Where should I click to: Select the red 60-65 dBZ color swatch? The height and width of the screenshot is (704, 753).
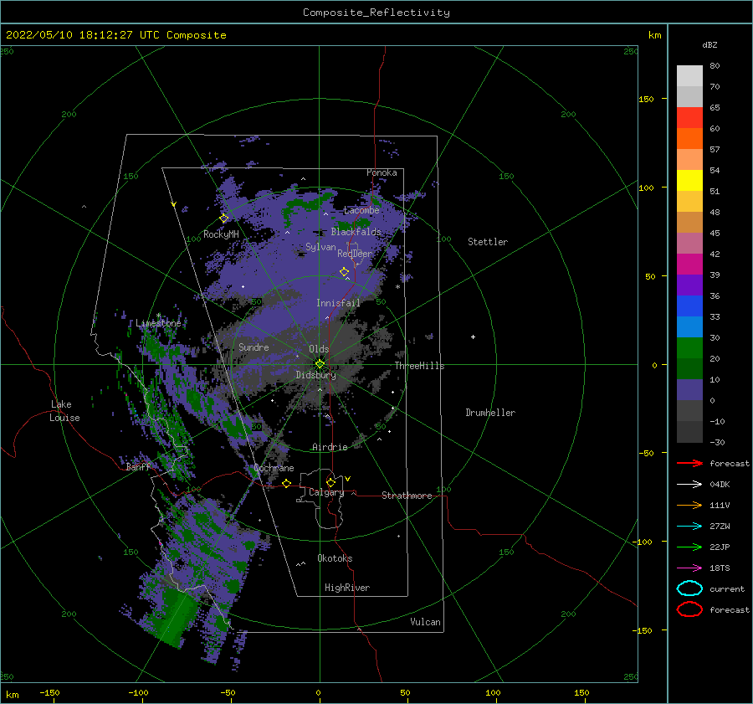click(689, 118)
